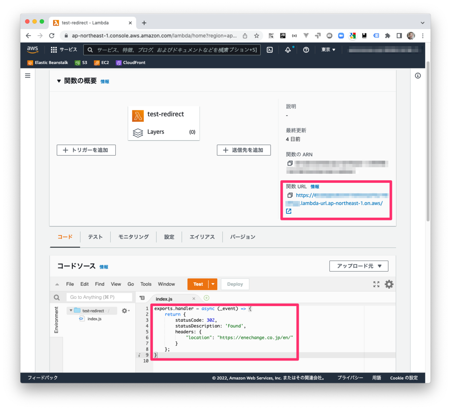This screenshot has height=410, width=451.
Task: Expand the code editor to fullscreen
Action: coord(376,284)
